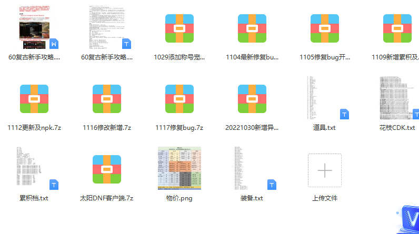The image size is (419, 234).
Task: Select the 1104最新修复bu archive icon
Action: (252, 28)
